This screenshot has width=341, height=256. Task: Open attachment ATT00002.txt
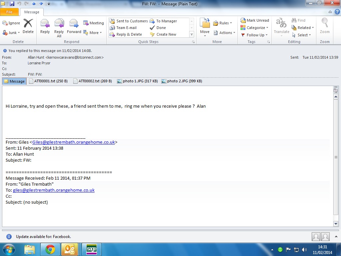[x=93, y=81]
